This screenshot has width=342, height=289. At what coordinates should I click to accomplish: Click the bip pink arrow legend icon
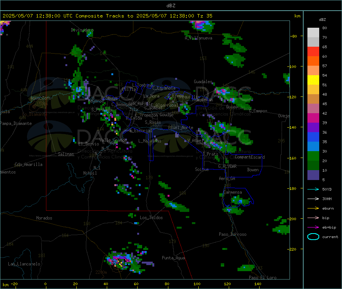pyautogui.click(x=313, y=218)
